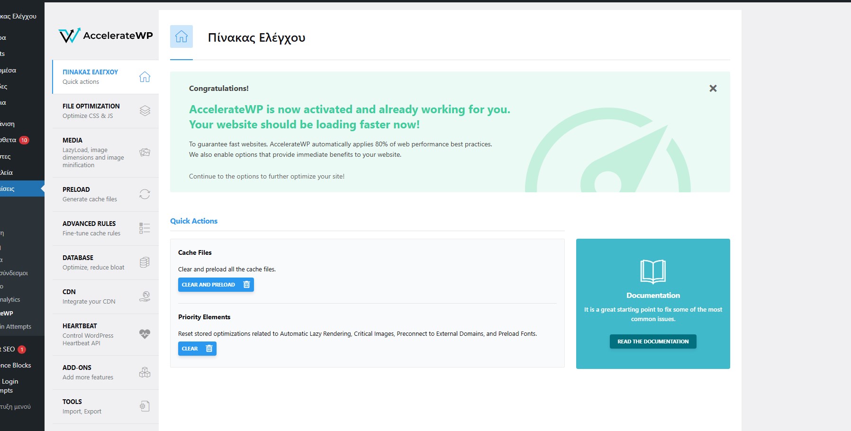
Task: Click the list icon next to Advanced Rules
Action: coord(145,228)
